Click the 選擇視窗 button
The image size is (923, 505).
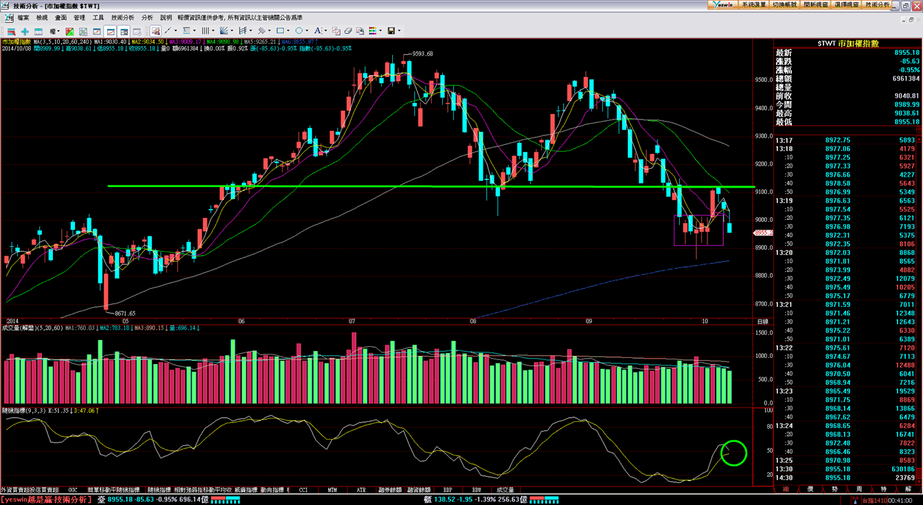847,5
